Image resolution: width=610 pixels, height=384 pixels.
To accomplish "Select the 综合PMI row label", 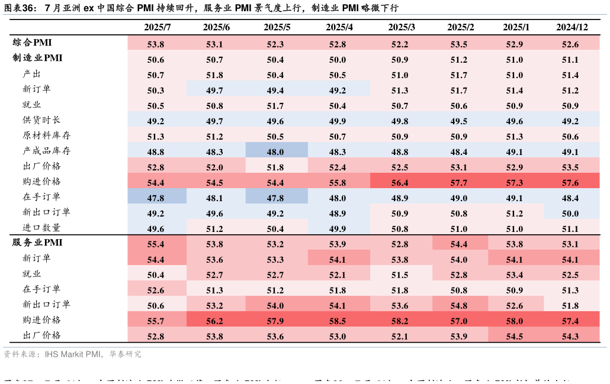I will [32, 43].
